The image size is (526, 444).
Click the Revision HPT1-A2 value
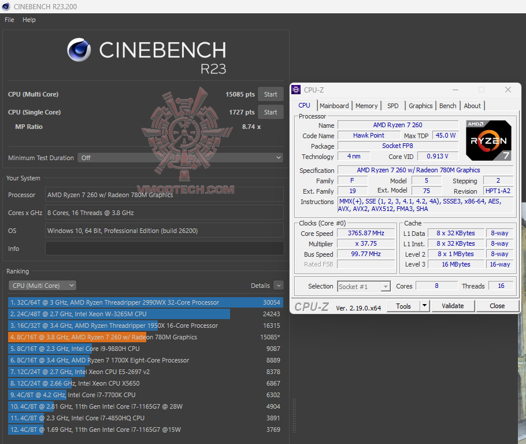pos(498,191)
